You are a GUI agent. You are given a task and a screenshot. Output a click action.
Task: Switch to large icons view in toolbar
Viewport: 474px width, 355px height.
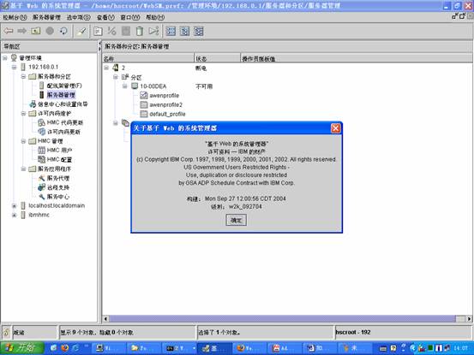(x=171, y=31)
